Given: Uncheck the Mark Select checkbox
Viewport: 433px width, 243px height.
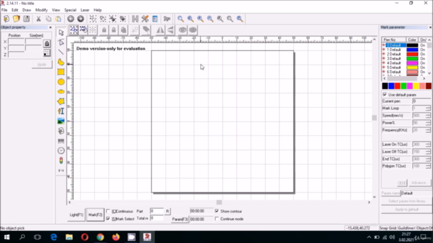Looking at the screenshot, I should point(108,219).
